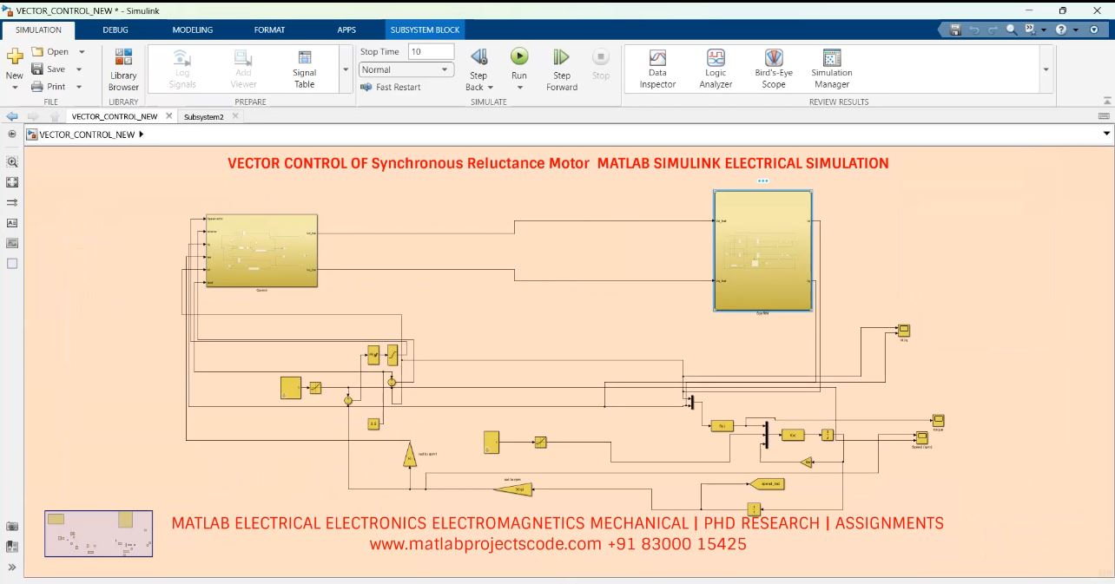Click the speed_ref tag block
The width and height of the screenshot is (1115, 584).
point(766,483)
